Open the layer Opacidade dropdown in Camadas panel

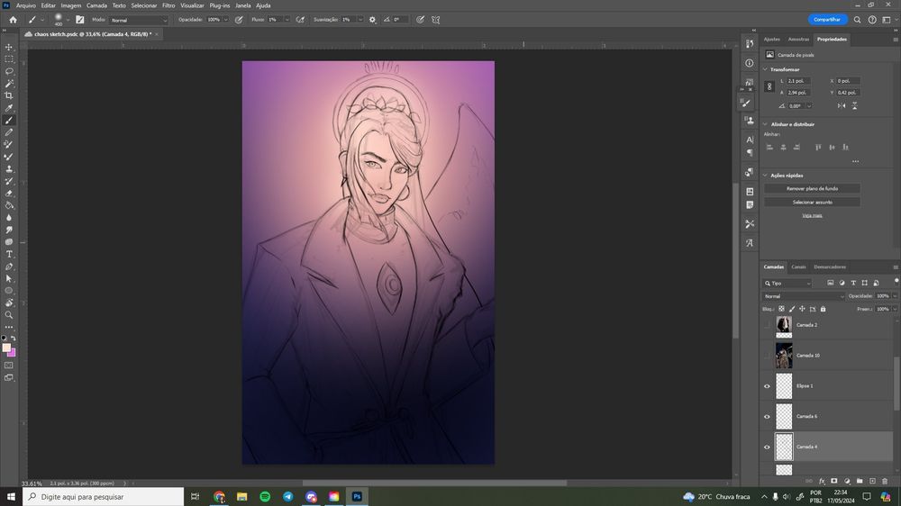click(x=895, y=296)
